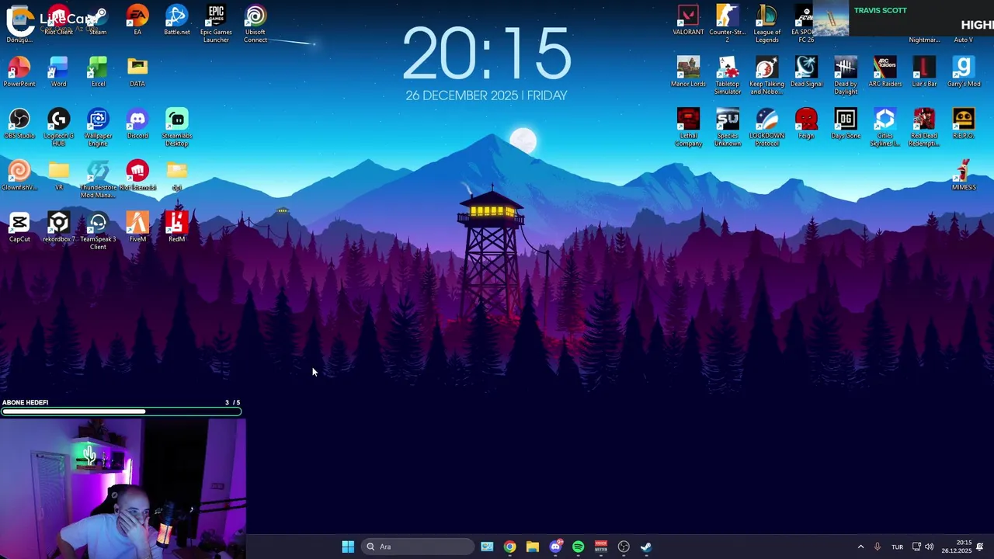The width and height of the screenshot is (994, 559).
Task: Select Manor Lords shortcut
Action: 688,72
